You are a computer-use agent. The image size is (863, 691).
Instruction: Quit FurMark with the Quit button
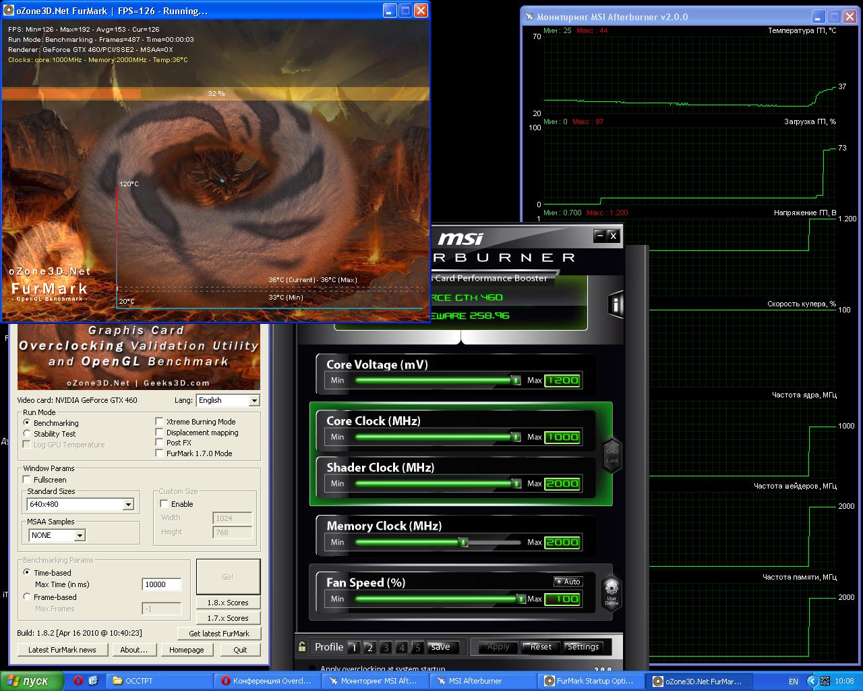click(x=240, y=650)
